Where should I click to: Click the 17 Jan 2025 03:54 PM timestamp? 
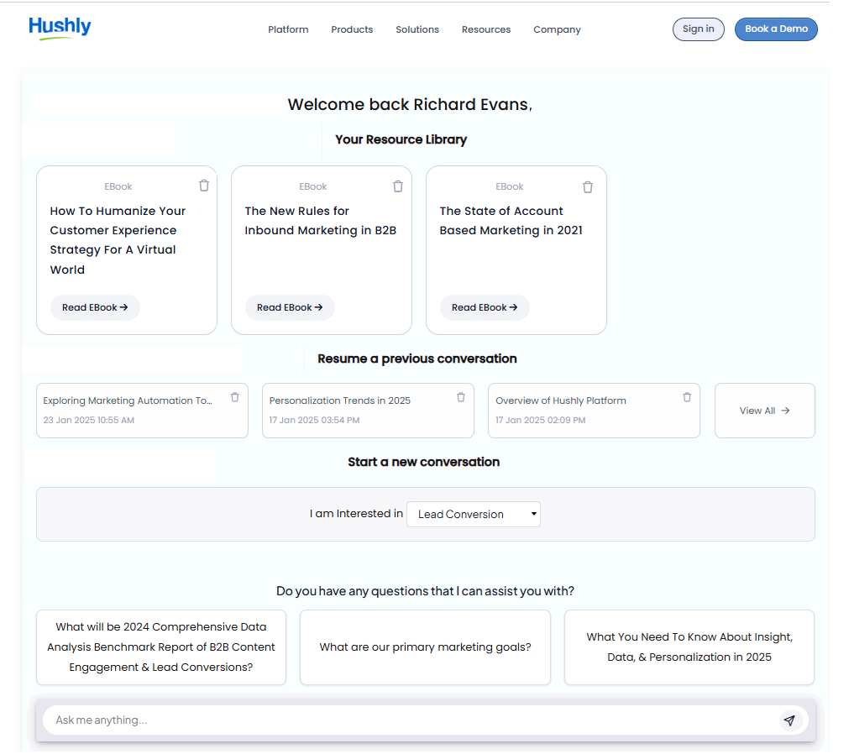pos(314,421)
